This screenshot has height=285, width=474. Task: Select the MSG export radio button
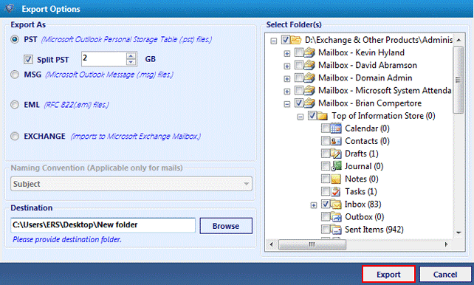[15, 75]
